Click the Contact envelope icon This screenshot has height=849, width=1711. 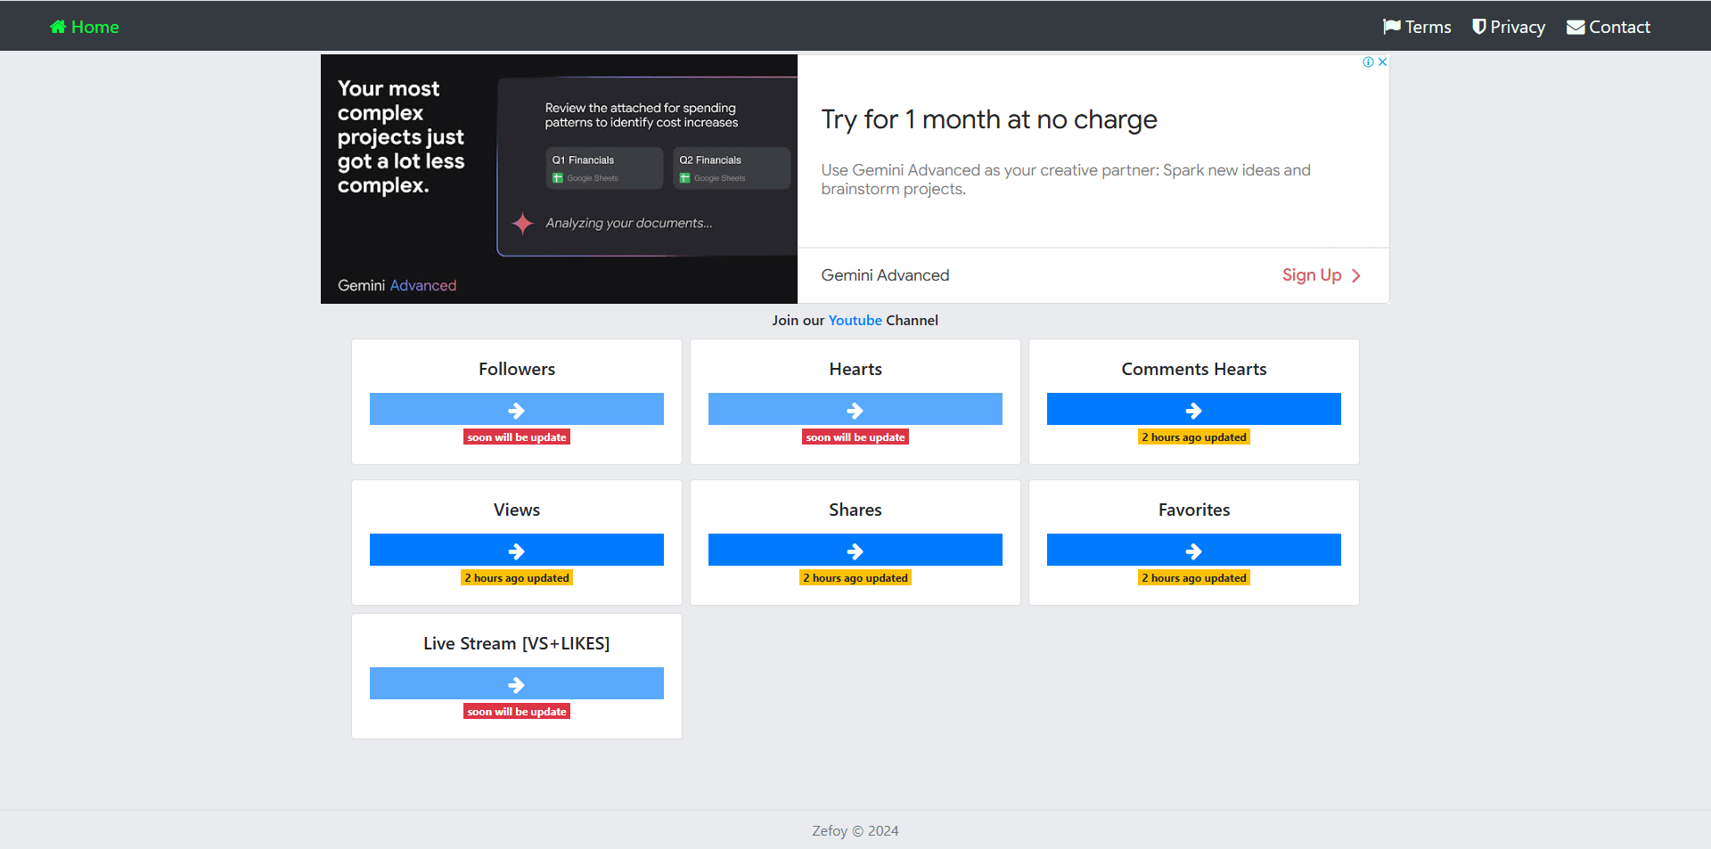tap(1575, 27)
